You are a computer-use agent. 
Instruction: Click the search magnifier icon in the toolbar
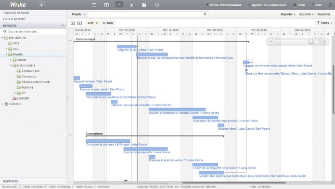point(205,14)
